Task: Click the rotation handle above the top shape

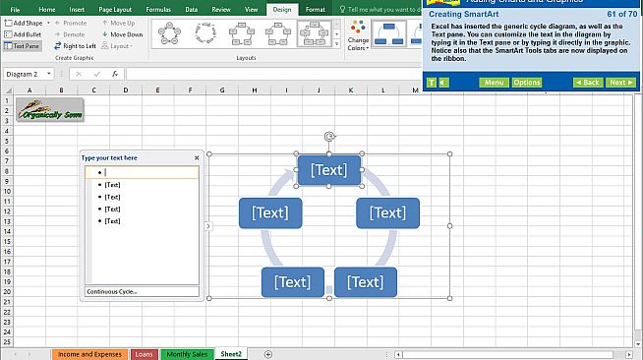Action: tap(329, 137)
